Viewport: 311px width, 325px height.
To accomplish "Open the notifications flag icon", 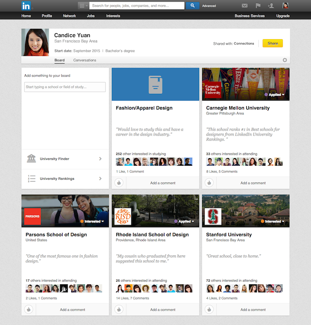I will (x=258, y=6).
